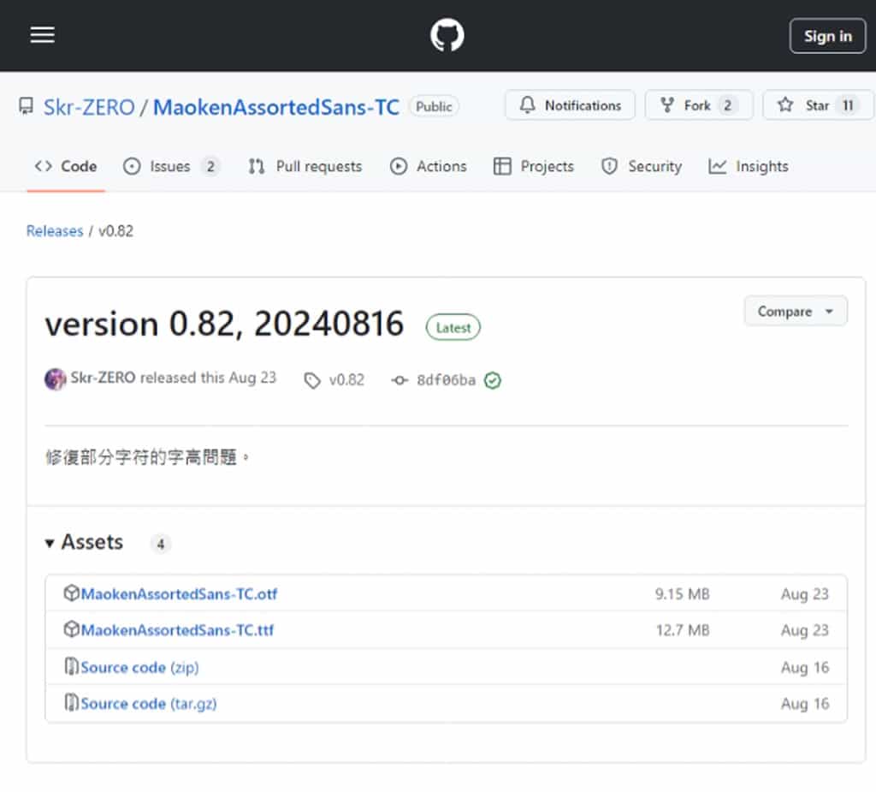Click the tag icon beside v0.82
The width and height of the screenshot is (876, 792).
click(312, 380)
